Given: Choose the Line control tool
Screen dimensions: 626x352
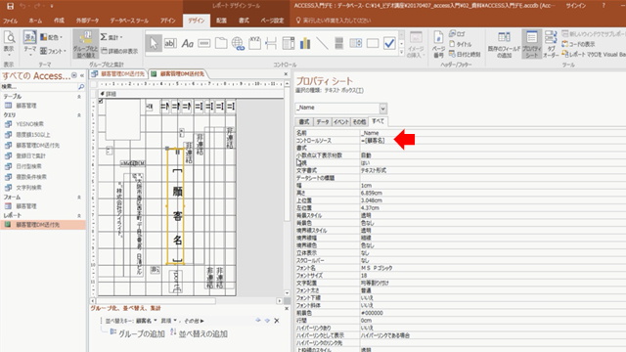Looking at the screenshot, I should (322, 43).
